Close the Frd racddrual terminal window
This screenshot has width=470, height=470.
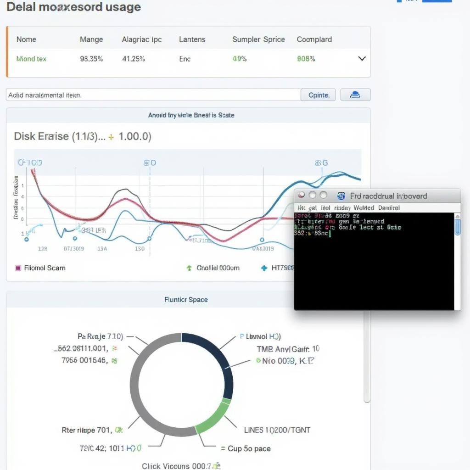click(302, 195)
